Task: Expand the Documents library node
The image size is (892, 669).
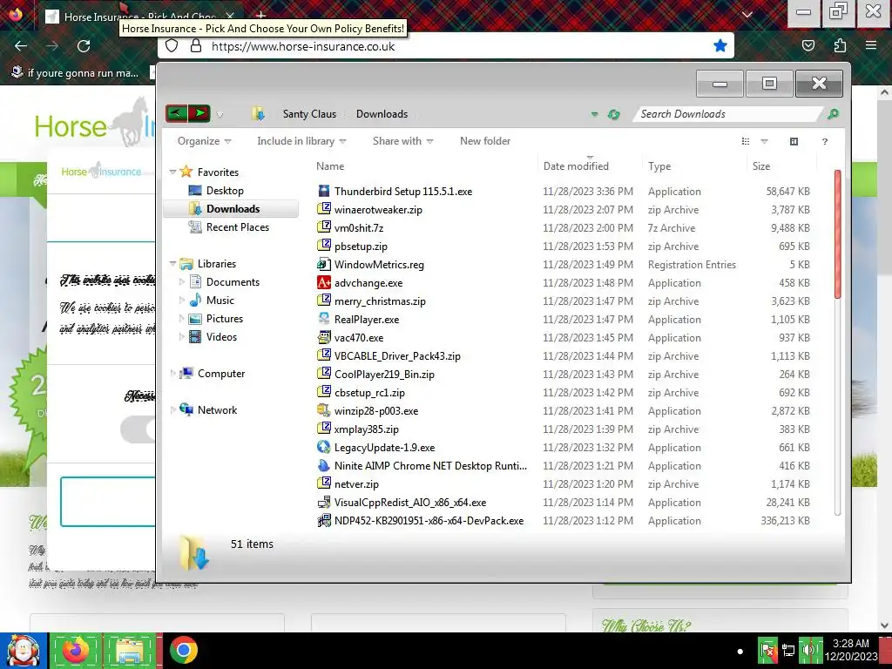Action: (181, 281)
